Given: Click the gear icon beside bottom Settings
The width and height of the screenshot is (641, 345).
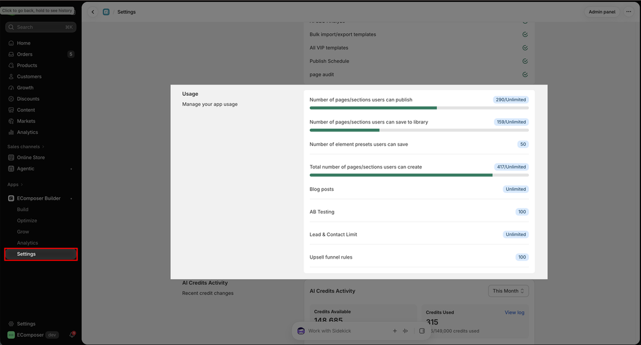Looking at the screenshot, I should tap(11, 324).
